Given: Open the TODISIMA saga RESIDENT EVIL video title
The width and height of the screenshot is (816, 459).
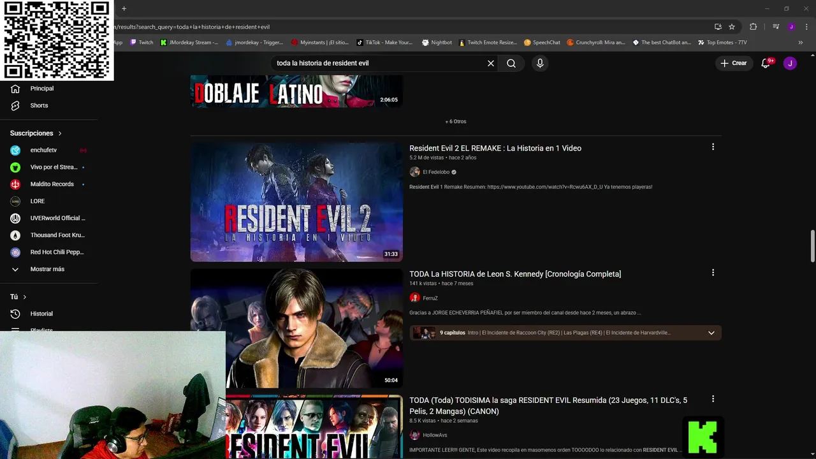Looking at the screenshot, I should (x=548, y=405).
